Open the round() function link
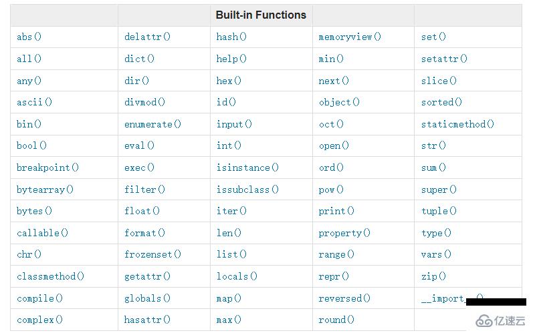The image size is (533, 335). pyautogui.click(x=336, y=320)
